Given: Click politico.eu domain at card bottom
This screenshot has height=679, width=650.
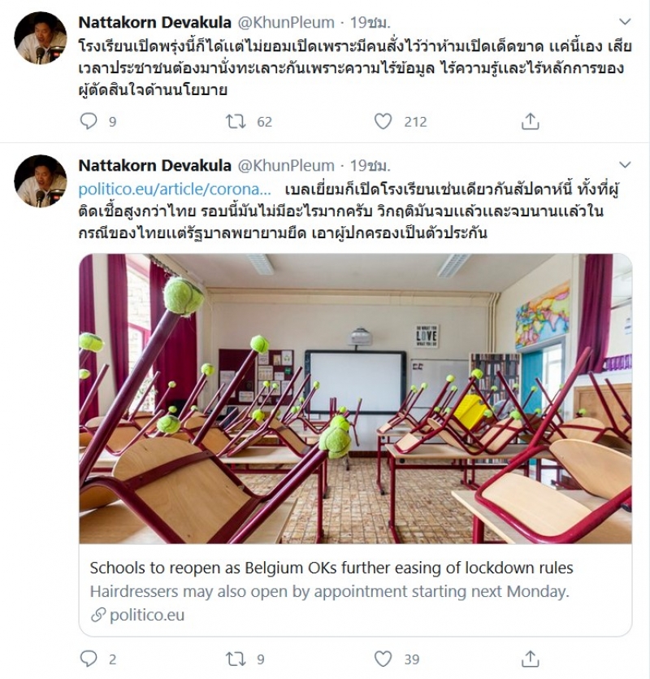Looking at the screenshot, I should click(x=147, y=615).
